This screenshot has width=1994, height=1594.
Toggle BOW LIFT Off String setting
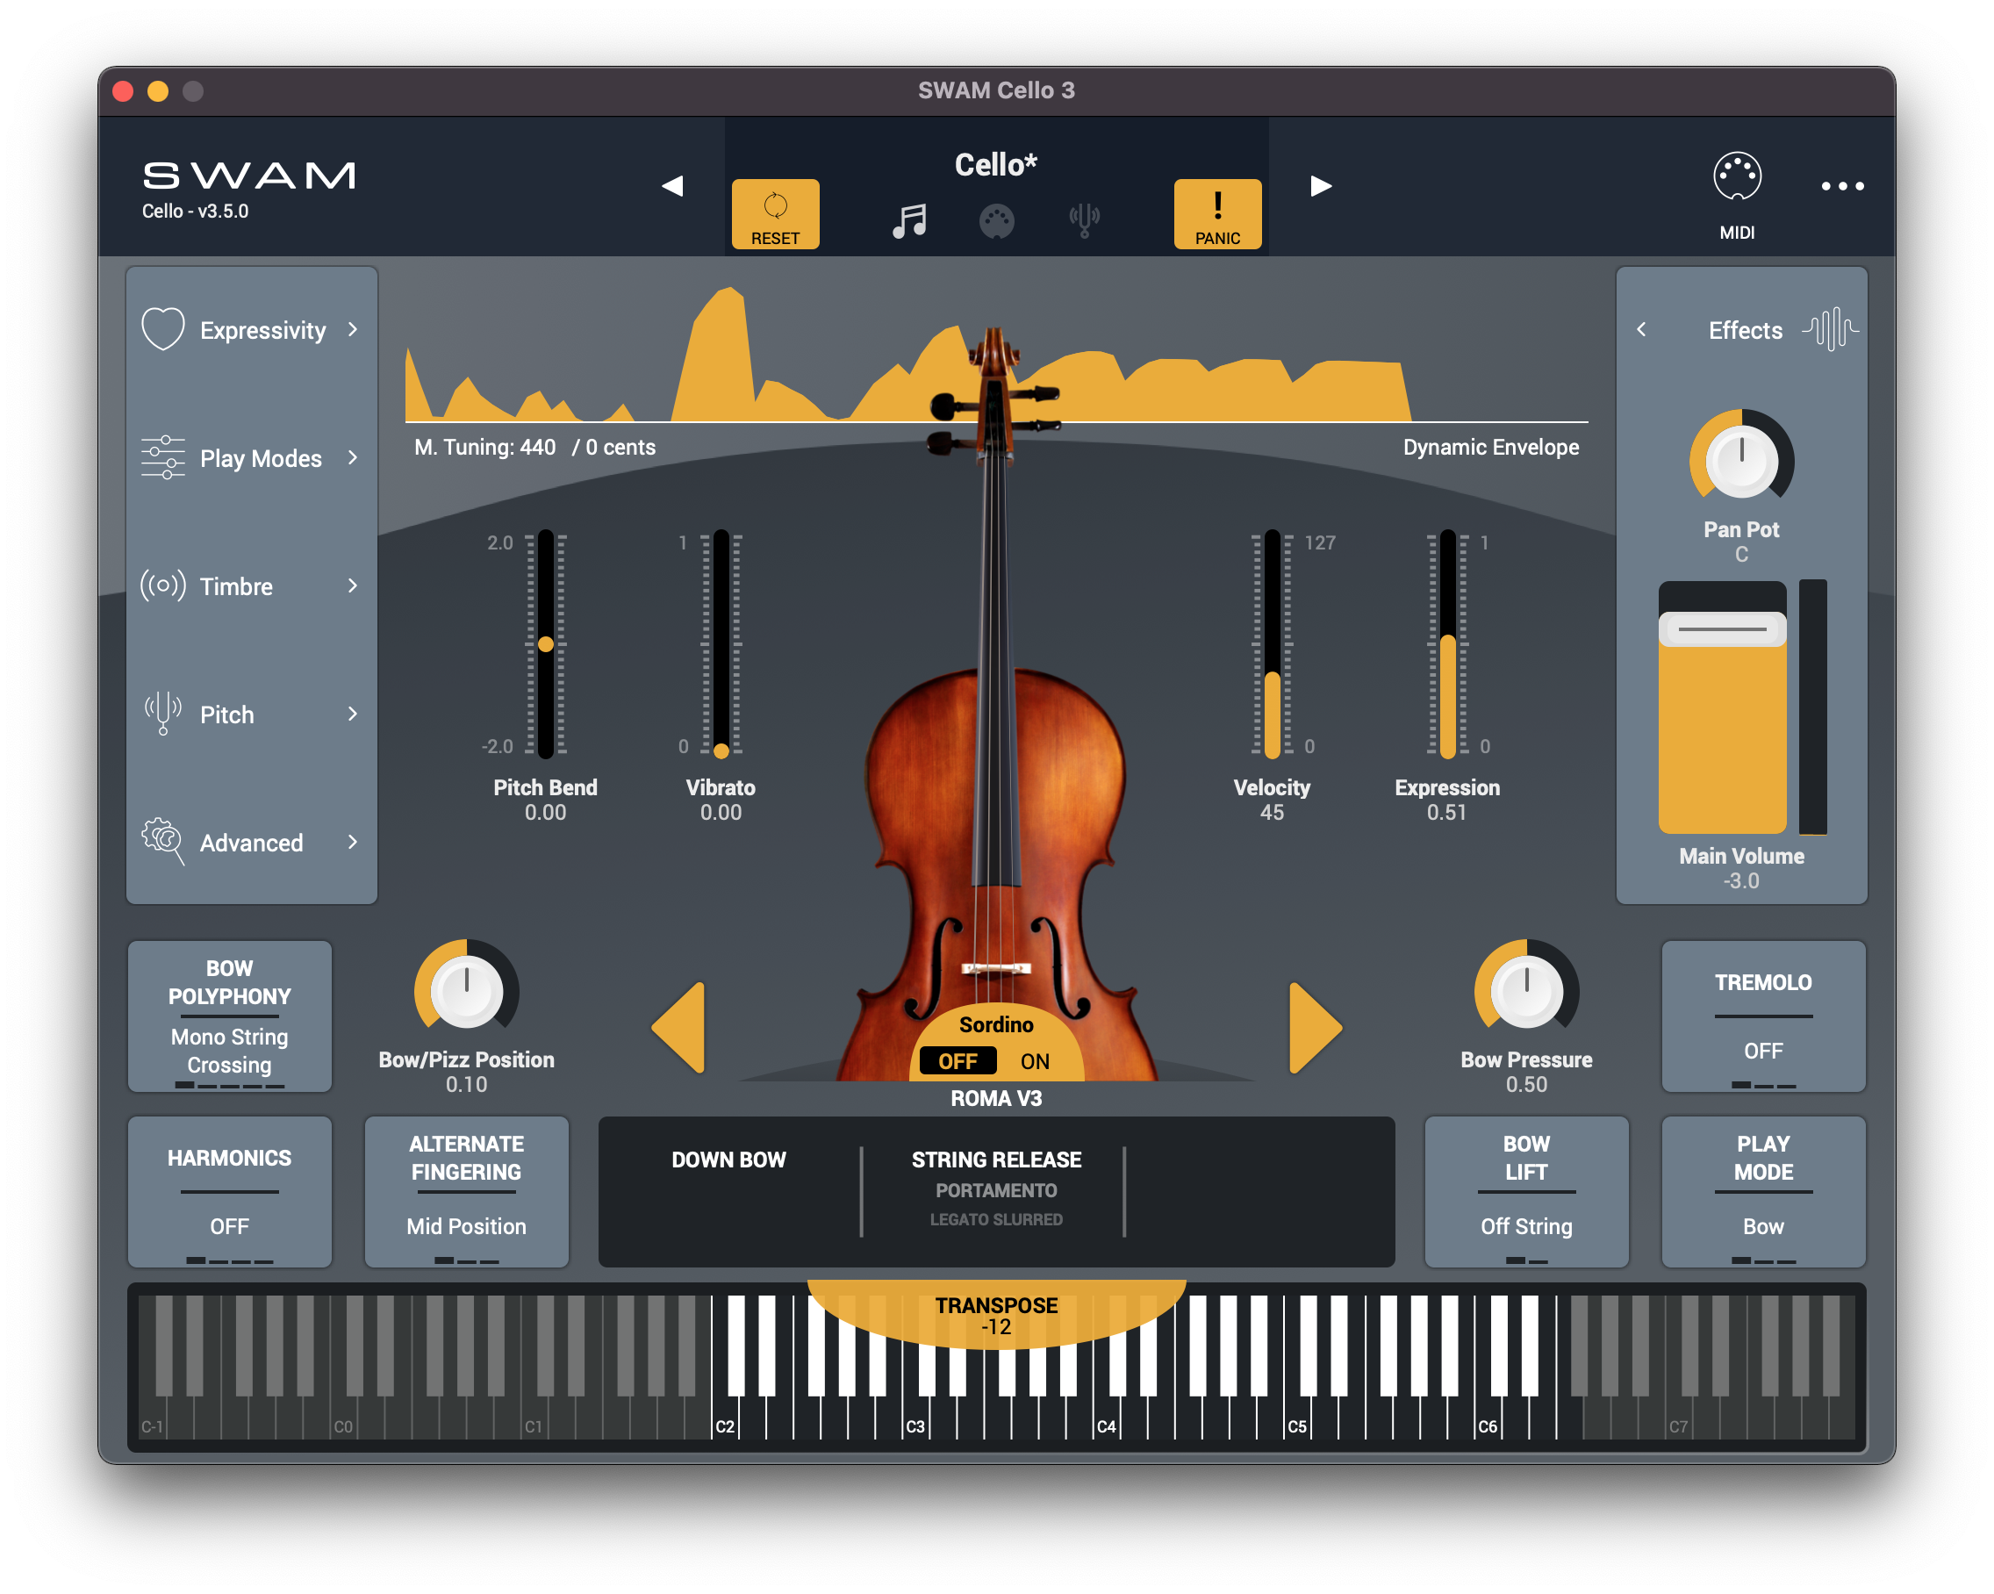pos(1526,1190)
